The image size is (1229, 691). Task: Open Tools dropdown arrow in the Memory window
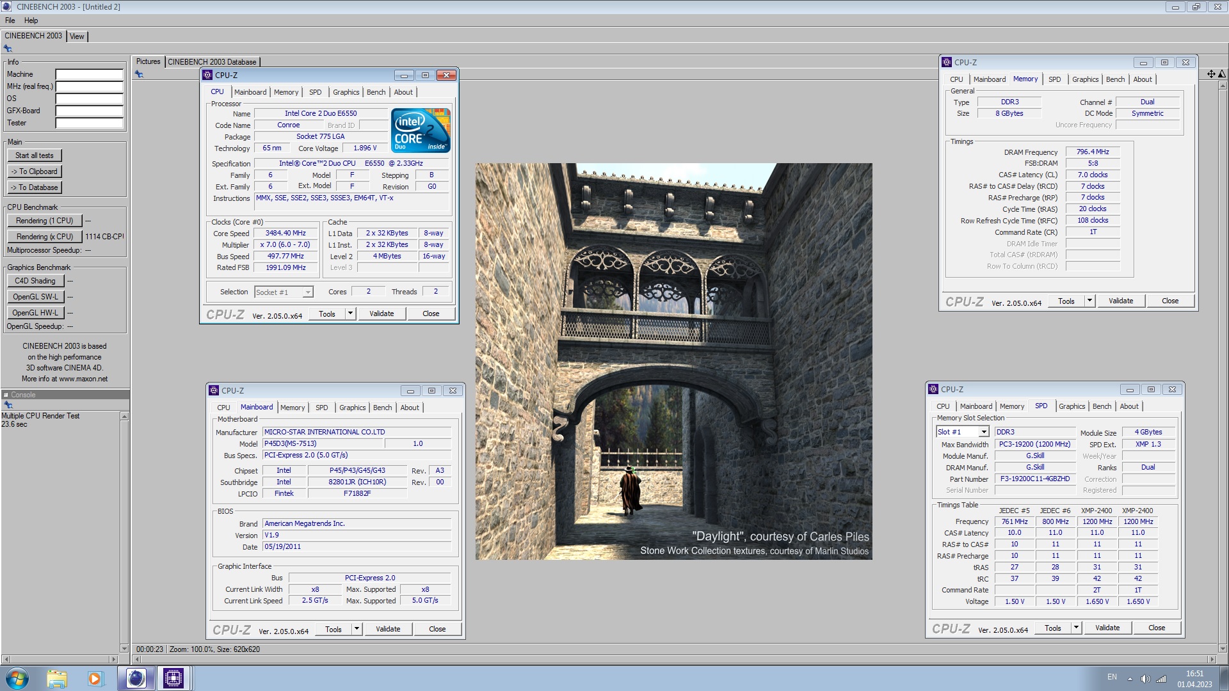tap(1089, 301)
